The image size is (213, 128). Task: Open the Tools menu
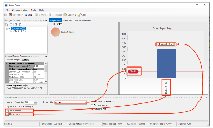tap(33, 10)
